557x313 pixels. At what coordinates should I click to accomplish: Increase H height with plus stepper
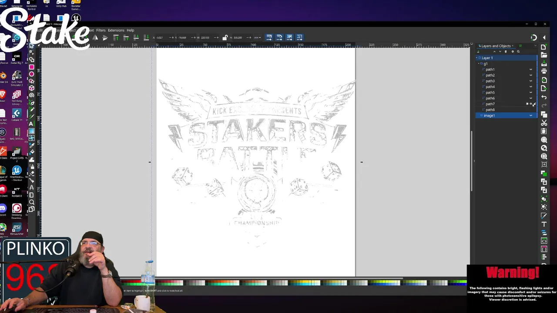click(251, 38)
